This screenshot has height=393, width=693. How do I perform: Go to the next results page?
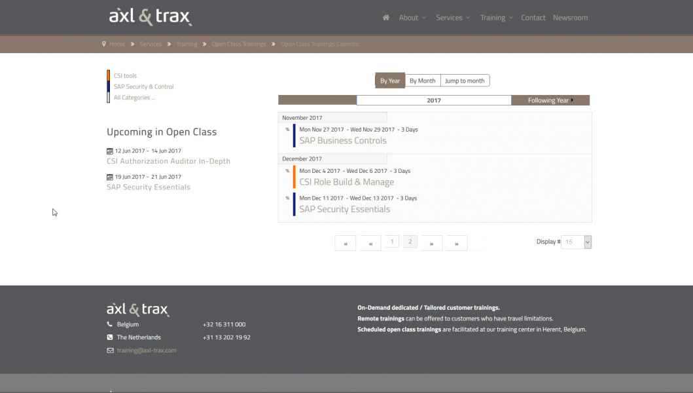[431, 243]
